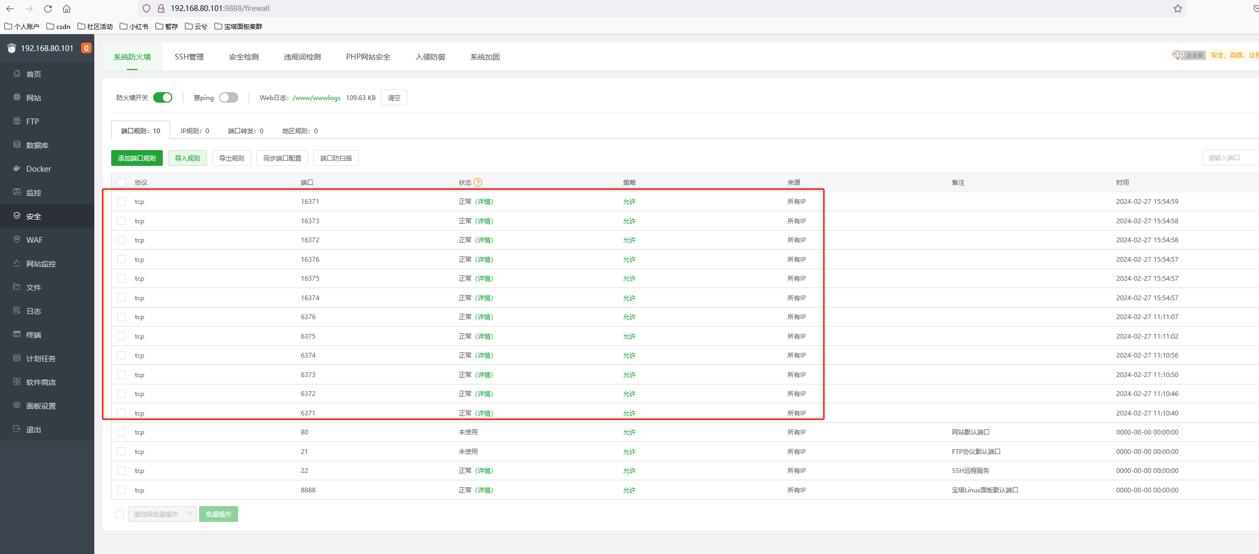The width and height of the screenshot is (1259, 554).
Task: Open the 云兮 bookmark folder
Action: 196,26
